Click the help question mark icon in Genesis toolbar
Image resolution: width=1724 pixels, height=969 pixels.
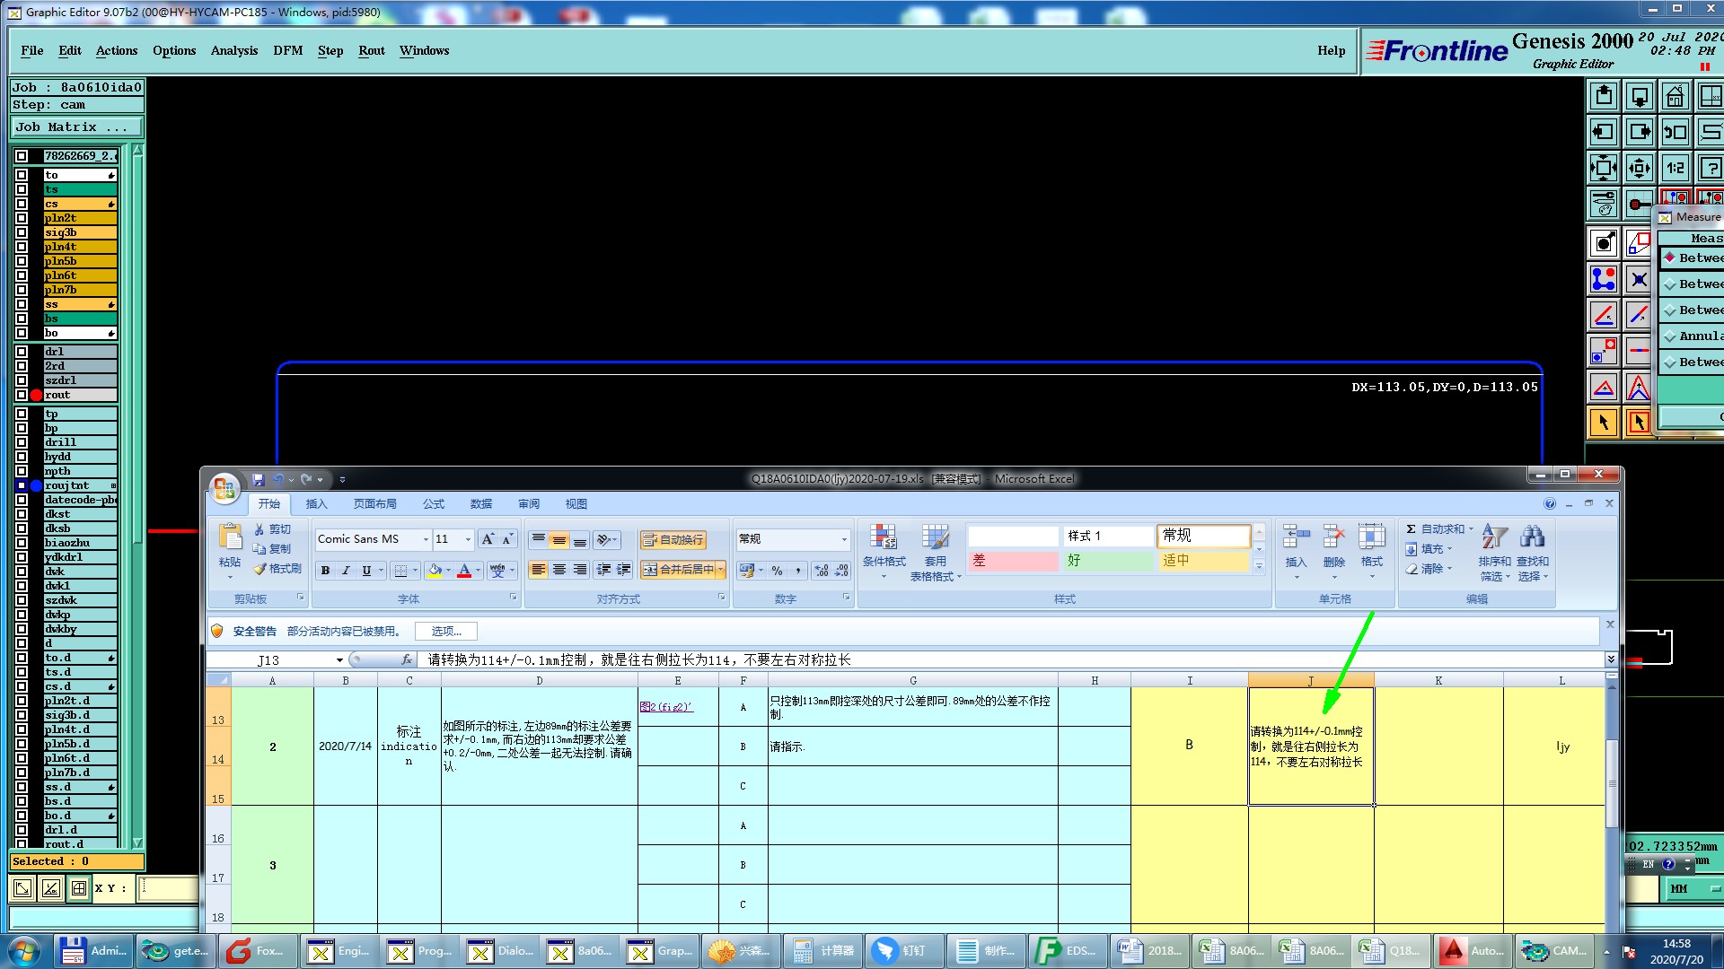pyautogui.click(x=1711, y=168)
